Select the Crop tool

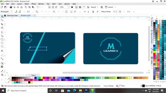[x=2, y=24]
